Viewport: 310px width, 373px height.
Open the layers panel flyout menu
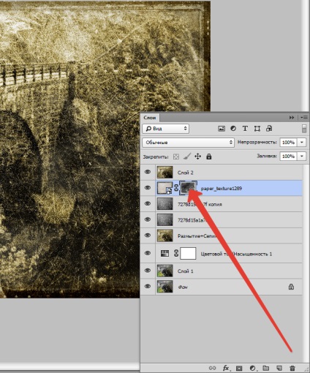tap(304, 118)
